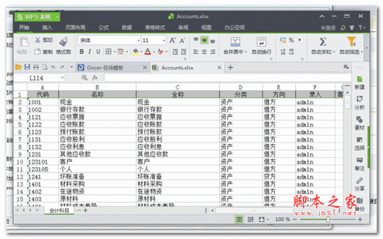
Task: Click the Wrap Text icon
Action: tap(261, 42)
